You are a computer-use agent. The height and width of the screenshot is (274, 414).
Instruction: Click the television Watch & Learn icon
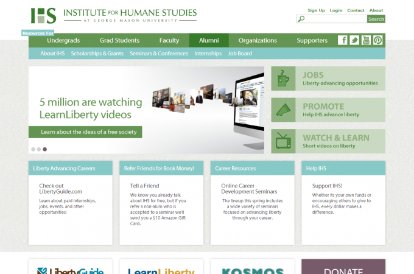(283, 141)
